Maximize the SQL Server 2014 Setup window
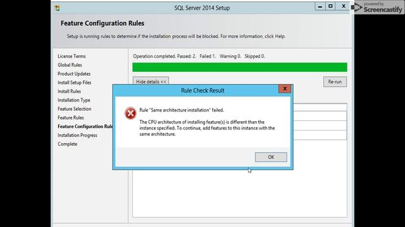405x227 pixels. click(x=330, y=6)
